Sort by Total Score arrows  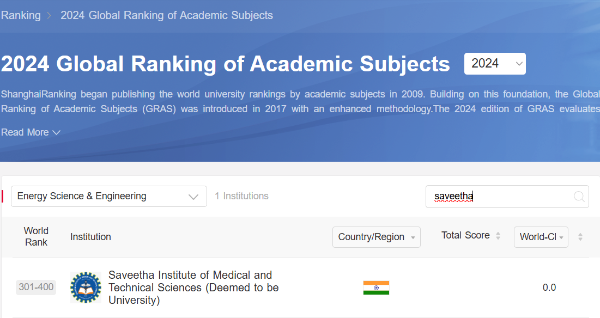[498, 236]
